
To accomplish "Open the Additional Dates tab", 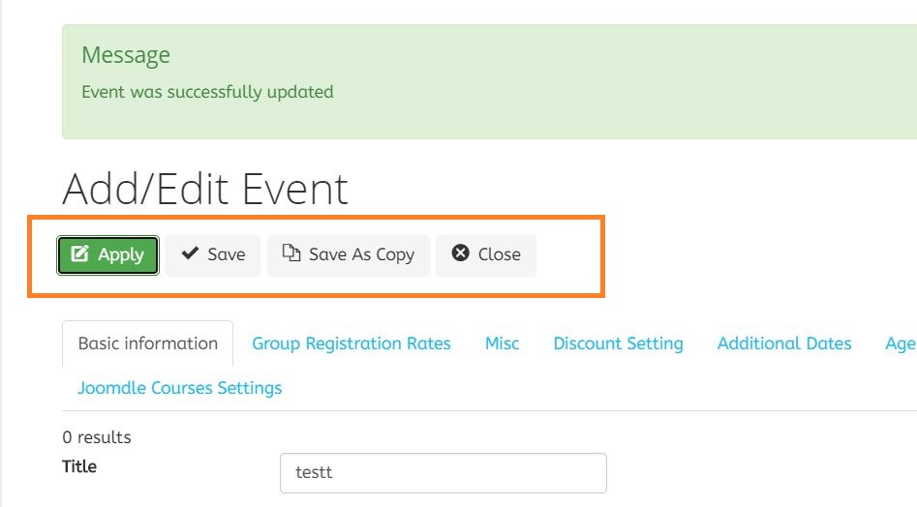I will tap(784, 343).
